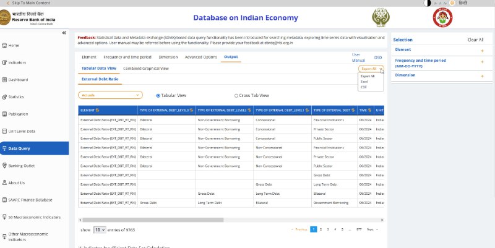Click the Publication sidebar icon
The height and width of the screenshot is (248, 495).
pyautogui.click(x=4, y=114)
